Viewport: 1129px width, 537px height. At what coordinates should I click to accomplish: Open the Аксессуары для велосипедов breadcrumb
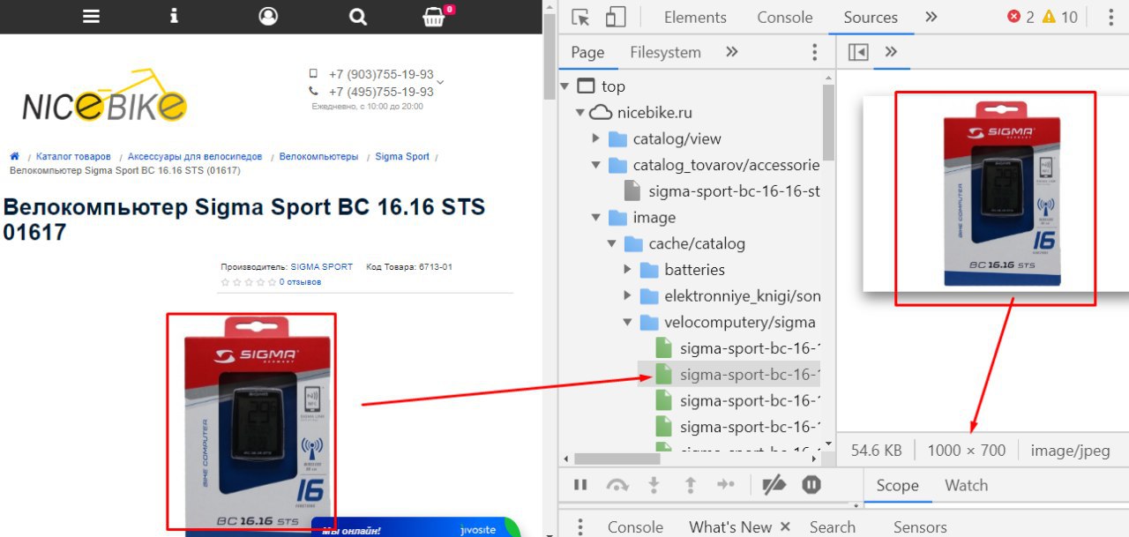[x=195, y=156]
